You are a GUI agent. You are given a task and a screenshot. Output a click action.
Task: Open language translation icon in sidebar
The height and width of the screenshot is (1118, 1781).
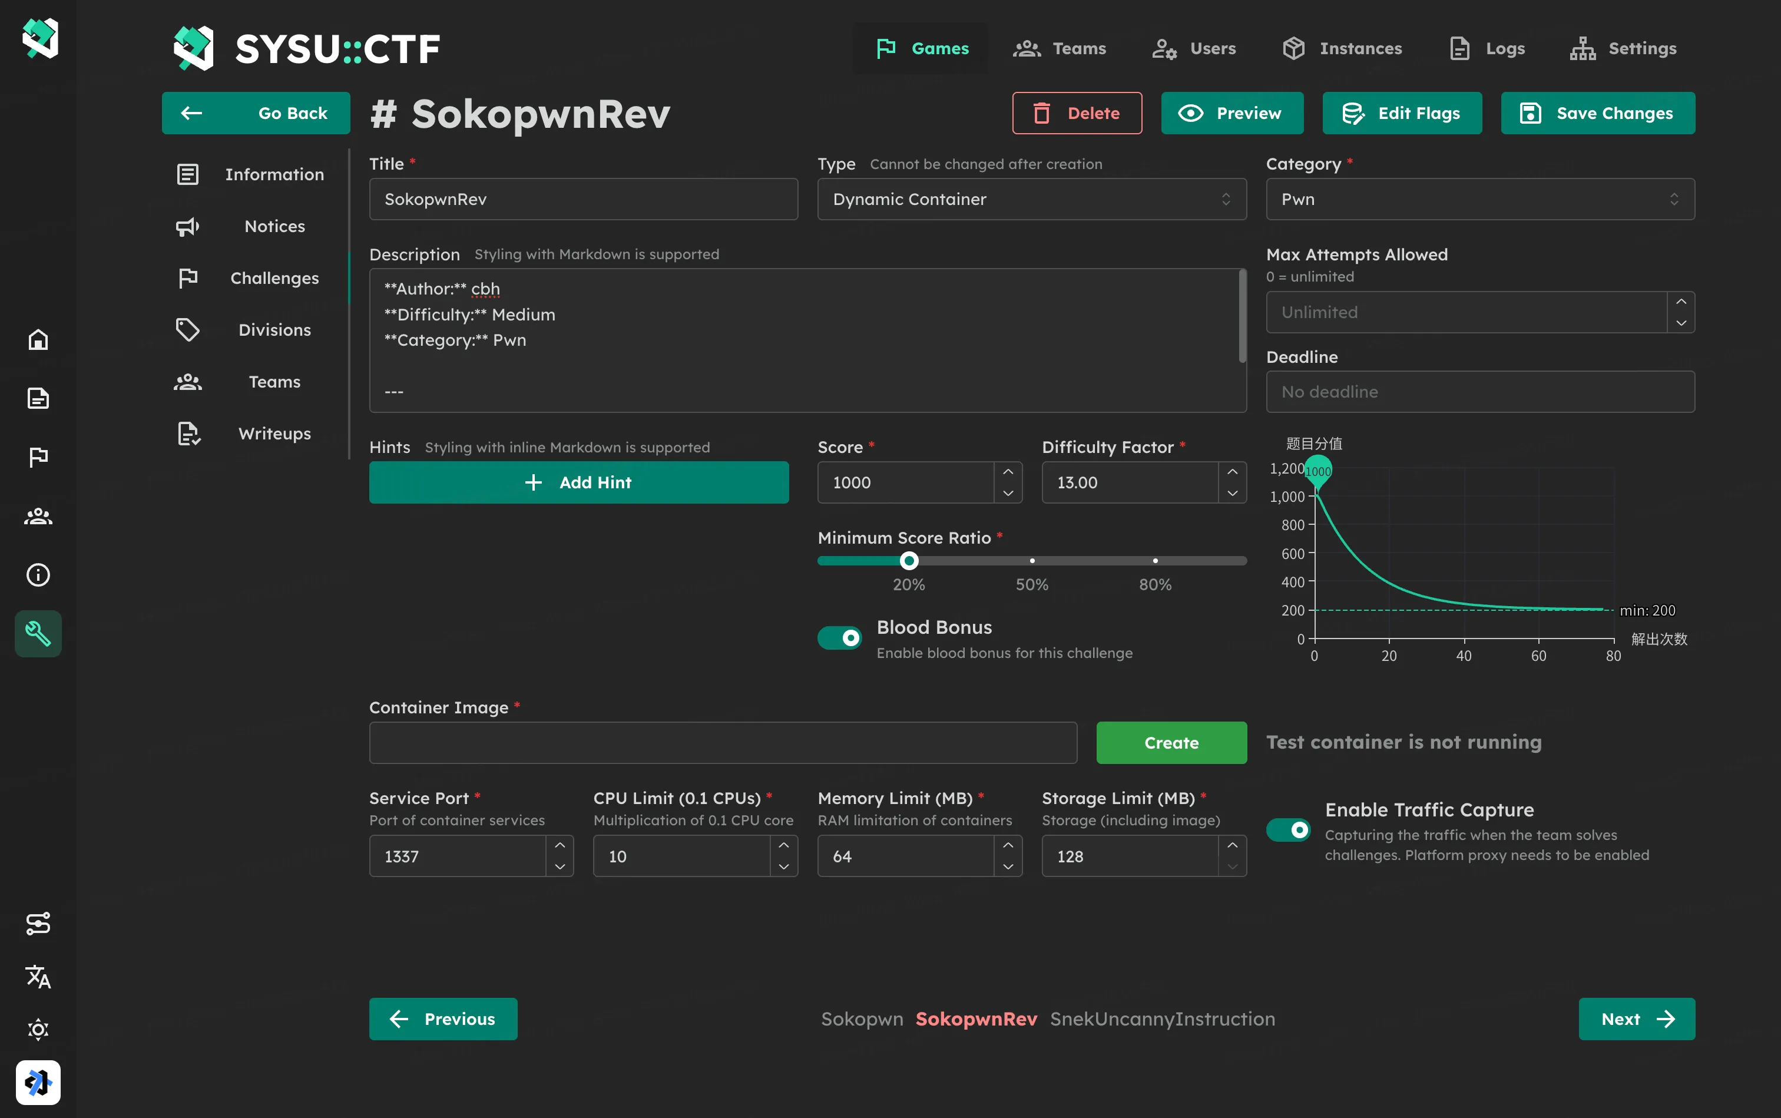[x=38, y=977]
